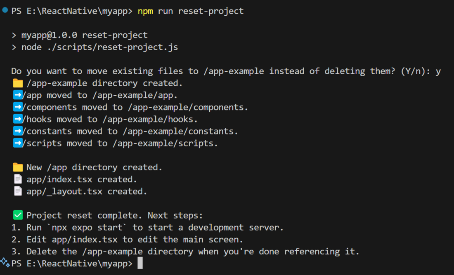
Task: Click the page icon beside 'app/index.tsx created'
Action: [18, 179]
